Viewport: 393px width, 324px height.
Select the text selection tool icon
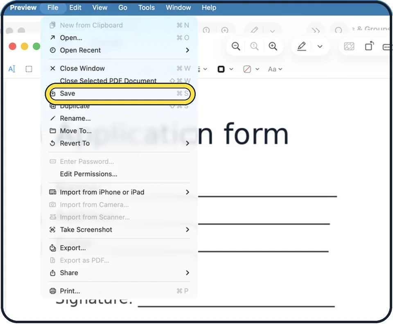click(x=12, y=69)
